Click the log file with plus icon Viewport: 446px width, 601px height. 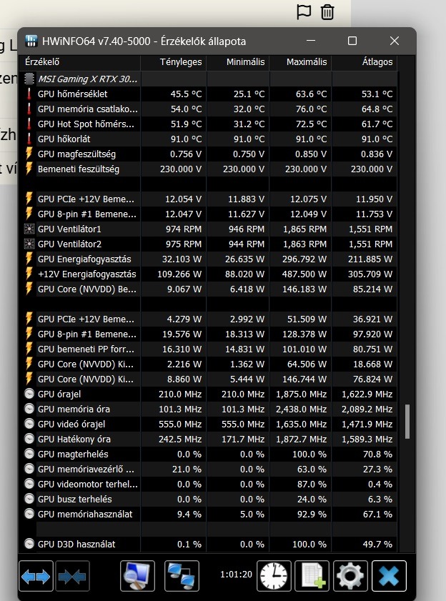pos(312,576)
